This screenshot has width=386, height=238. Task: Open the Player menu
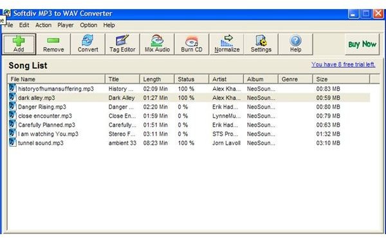point(66,25)
